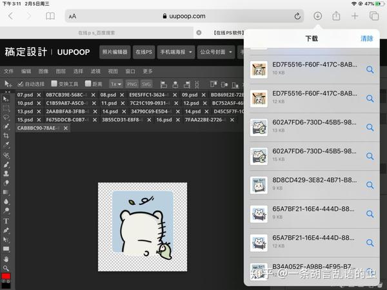Click the 照片编辑器 button
387x290 pixels.
[115, 52]
